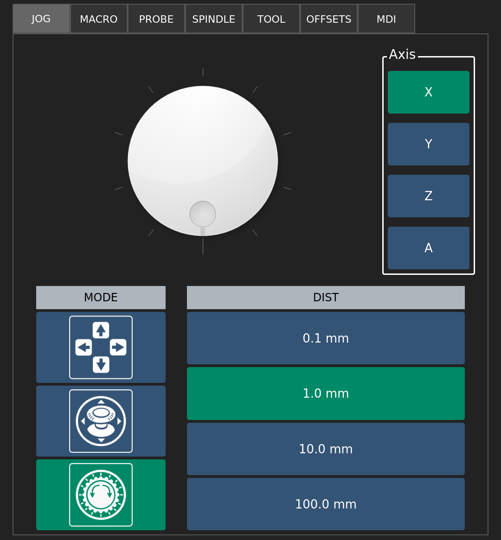Open the MDI tab
Screen dimensions: 501x540
pyautogui.click(x=386, y=19)
